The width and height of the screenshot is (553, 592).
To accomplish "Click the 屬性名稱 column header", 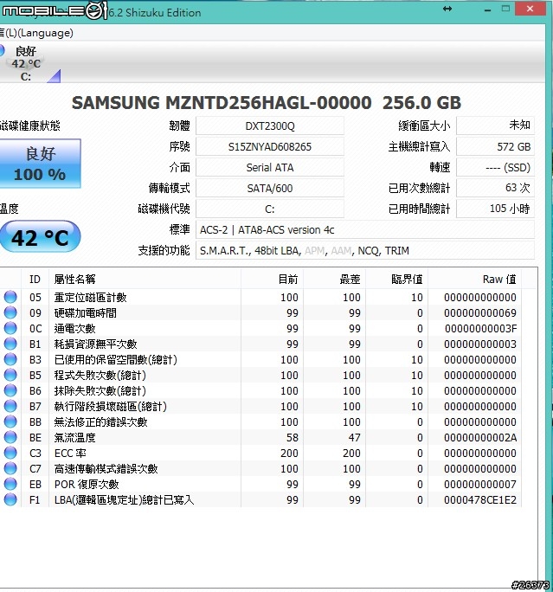I will pos(145,279).
